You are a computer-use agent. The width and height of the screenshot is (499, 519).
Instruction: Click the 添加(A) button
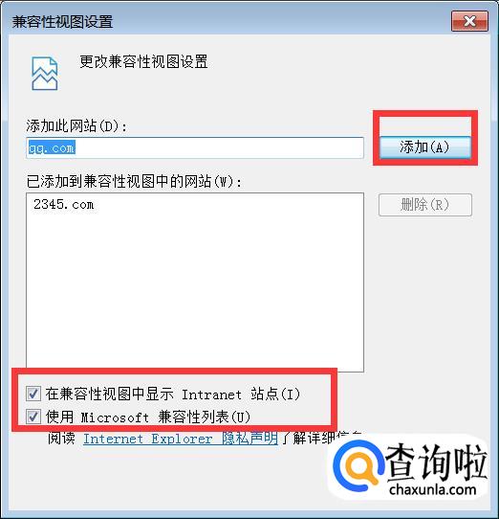[425, 147]
